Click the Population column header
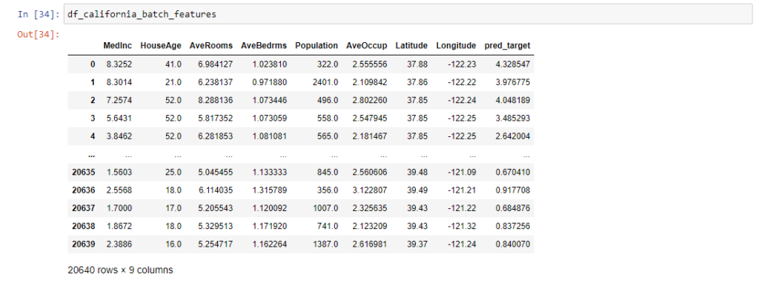This screenshot has height=283, width=759. 316,45
